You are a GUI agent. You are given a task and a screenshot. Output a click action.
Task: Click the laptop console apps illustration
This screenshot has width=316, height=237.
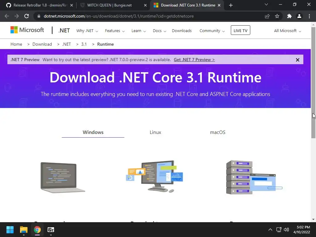click(63, 177)
